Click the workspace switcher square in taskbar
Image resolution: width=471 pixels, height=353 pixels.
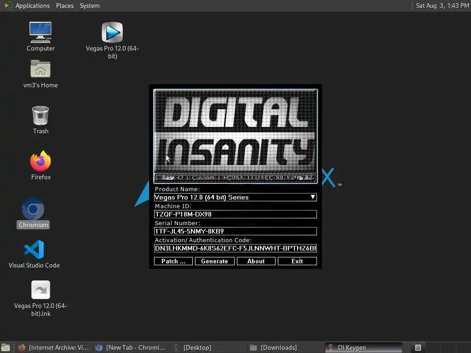click(418, 347)
